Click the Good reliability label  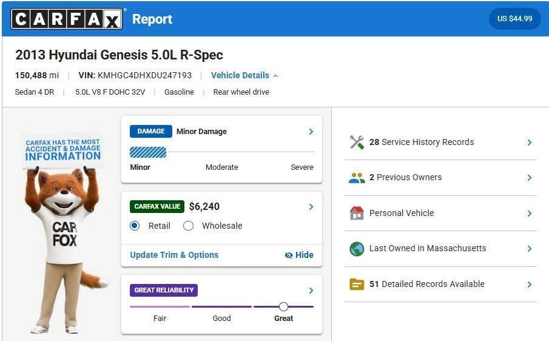[221, 318]
